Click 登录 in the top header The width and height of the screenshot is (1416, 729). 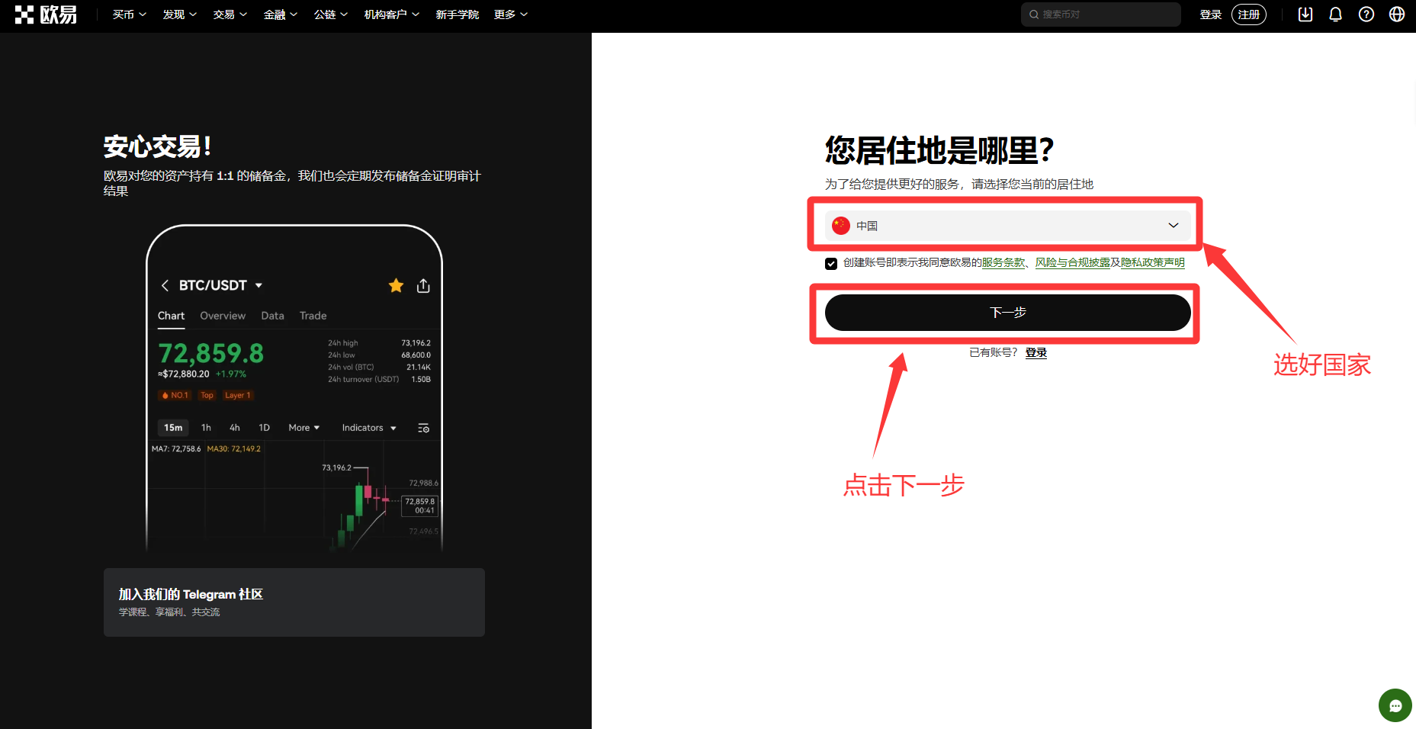1210,14
